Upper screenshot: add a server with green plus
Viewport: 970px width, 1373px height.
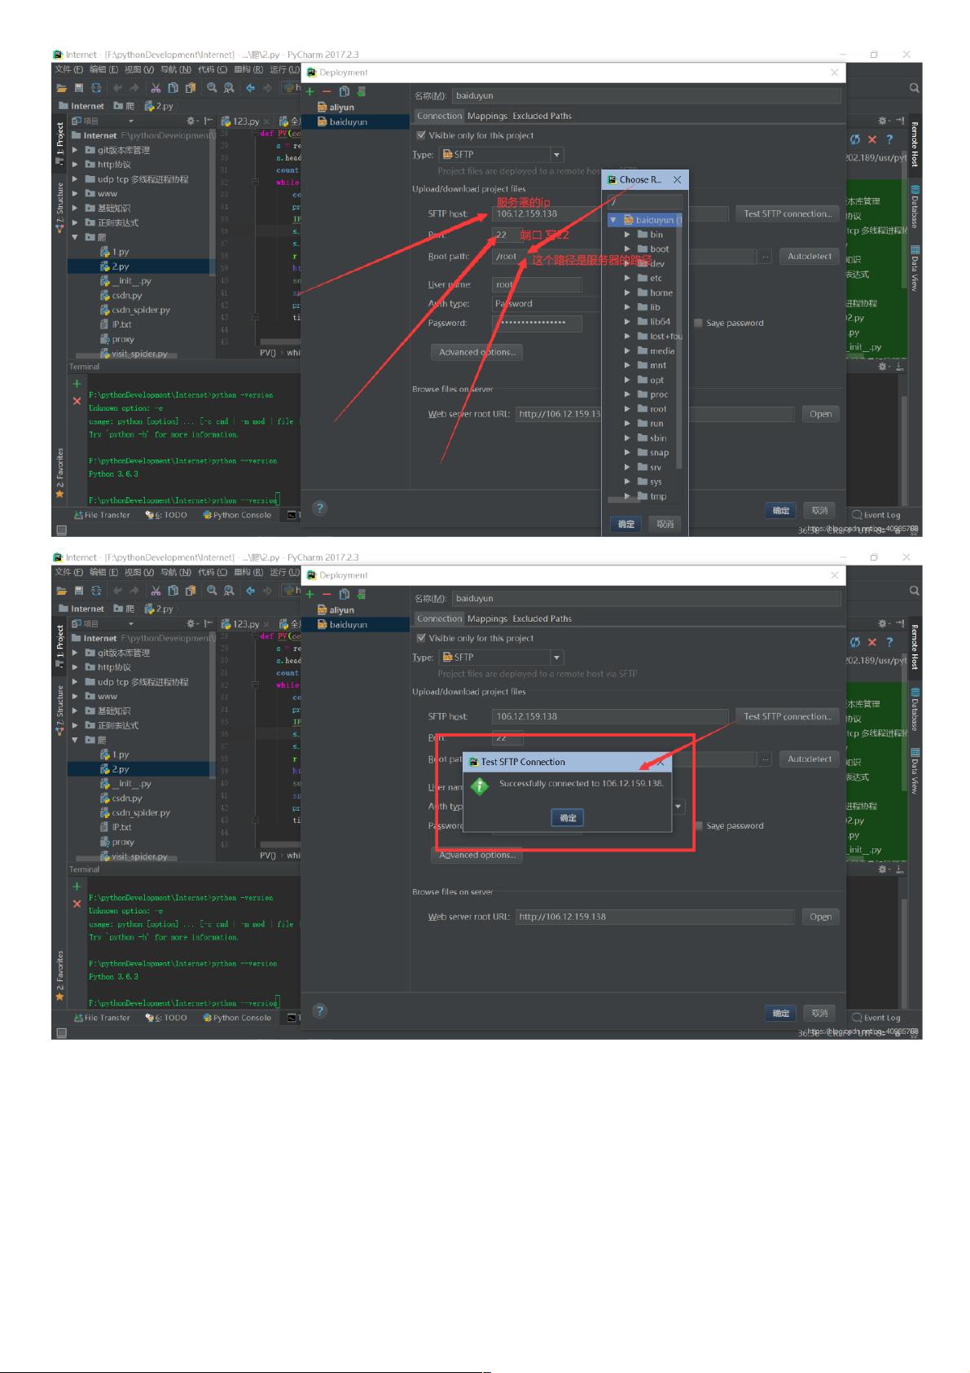(x=309, y=91)
